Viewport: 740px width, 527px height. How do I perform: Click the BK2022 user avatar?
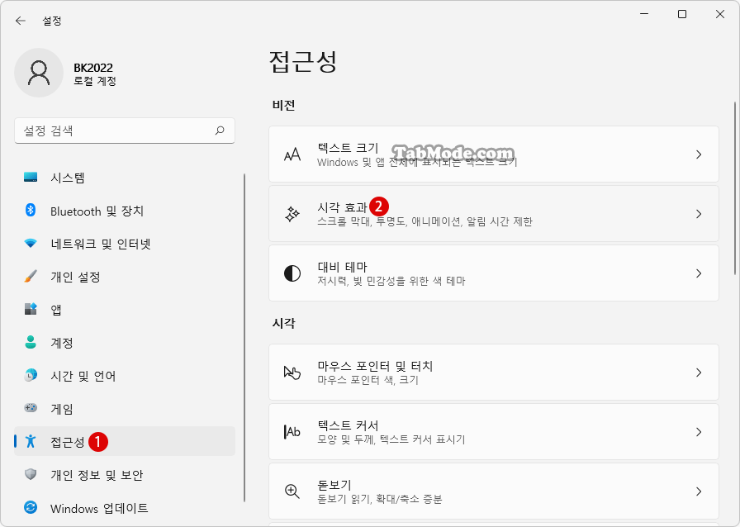pyautogui.click(x=39, y=73)
